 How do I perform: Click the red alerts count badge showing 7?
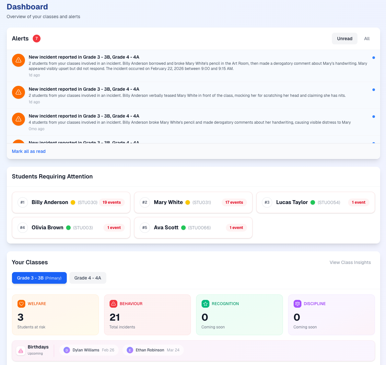[x=37, y=39]
